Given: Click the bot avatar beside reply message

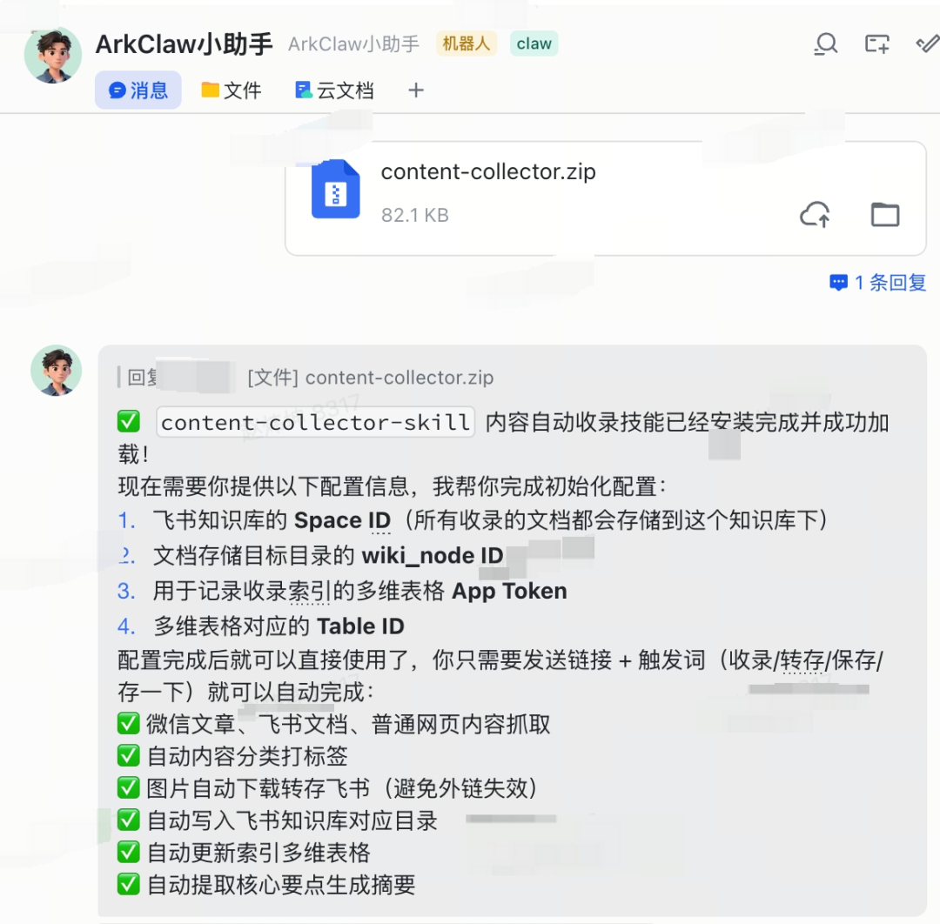Looking at the screenshot, I should coord(57,371).
